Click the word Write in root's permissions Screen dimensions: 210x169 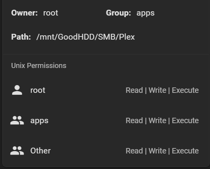click(157, 90)
